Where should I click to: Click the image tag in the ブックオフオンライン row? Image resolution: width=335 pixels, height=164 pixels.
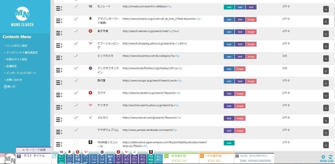pyautogui.click(x=240, y=69)
